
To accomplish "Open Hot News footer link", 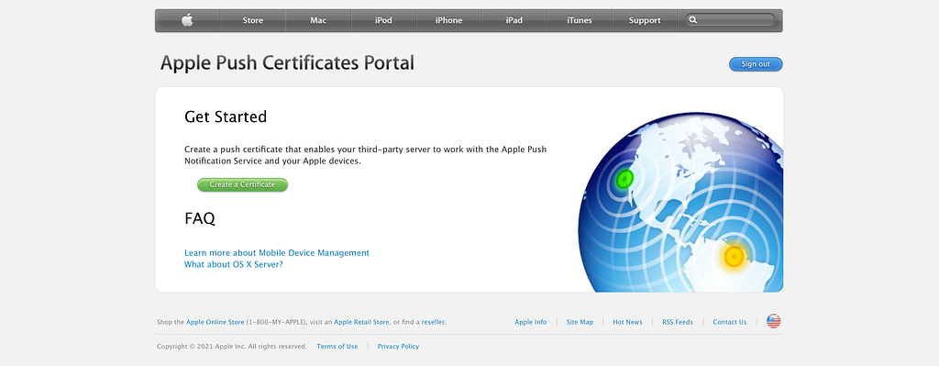I will tap(627, 322).
